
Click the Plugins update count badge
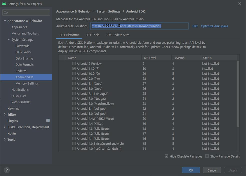pyautogui.click(x=48, y=121)
